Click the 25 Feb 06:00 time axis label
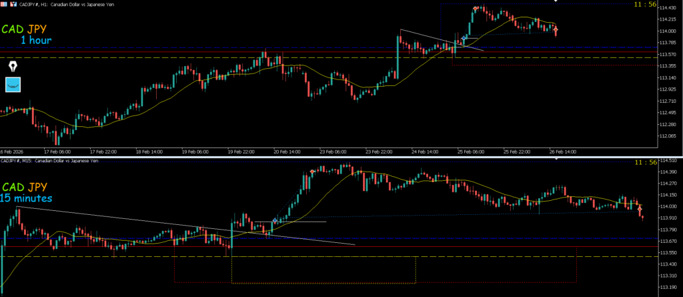 point(470,152)
